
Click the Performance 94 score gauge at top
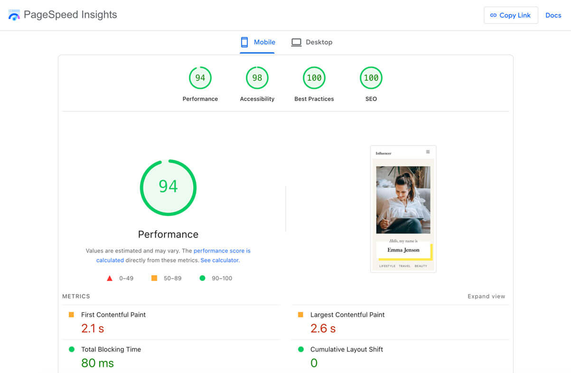click(200, 78)
